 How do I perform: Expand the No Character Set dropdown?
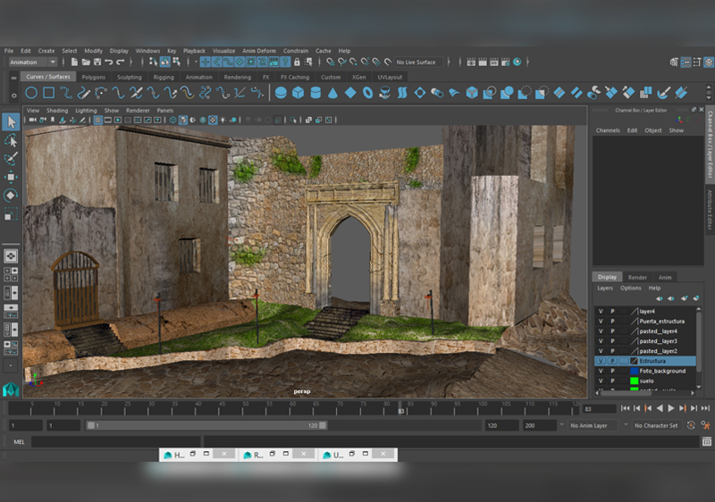pos(656,425)
